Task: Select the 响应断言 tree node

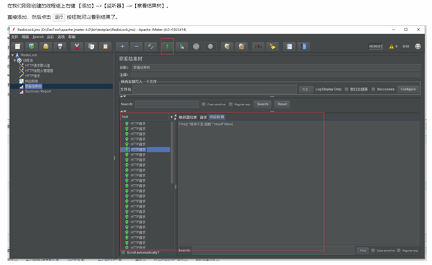Action: [x=32, y=81]
